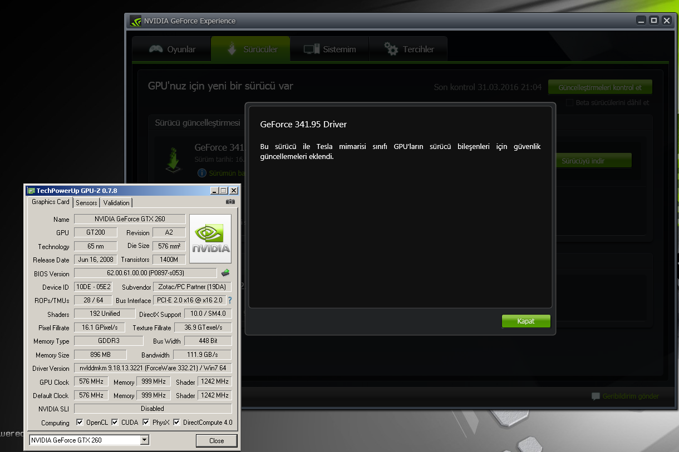Click the GeForce Experience title bar logo
679x452 pixels.
pyautogui.click(x=135, y=21)
